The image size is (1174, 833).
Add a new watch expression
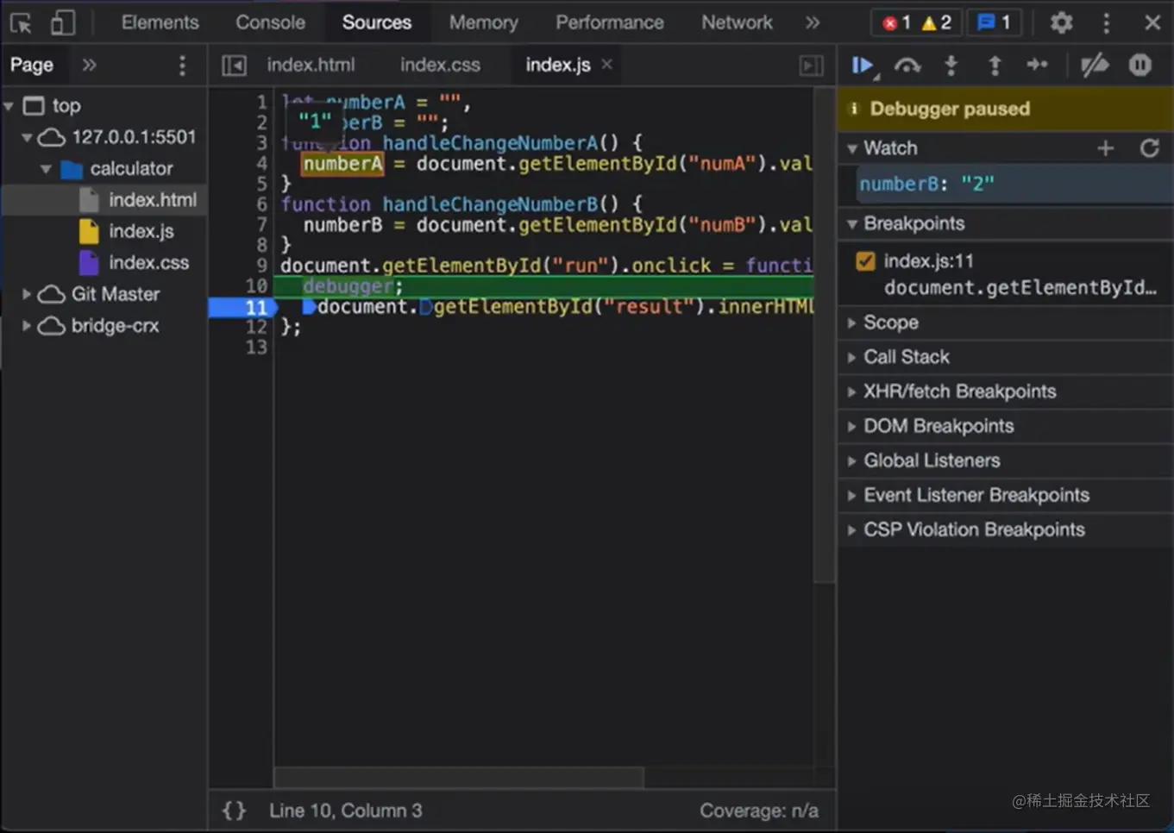pos(1105,148)
